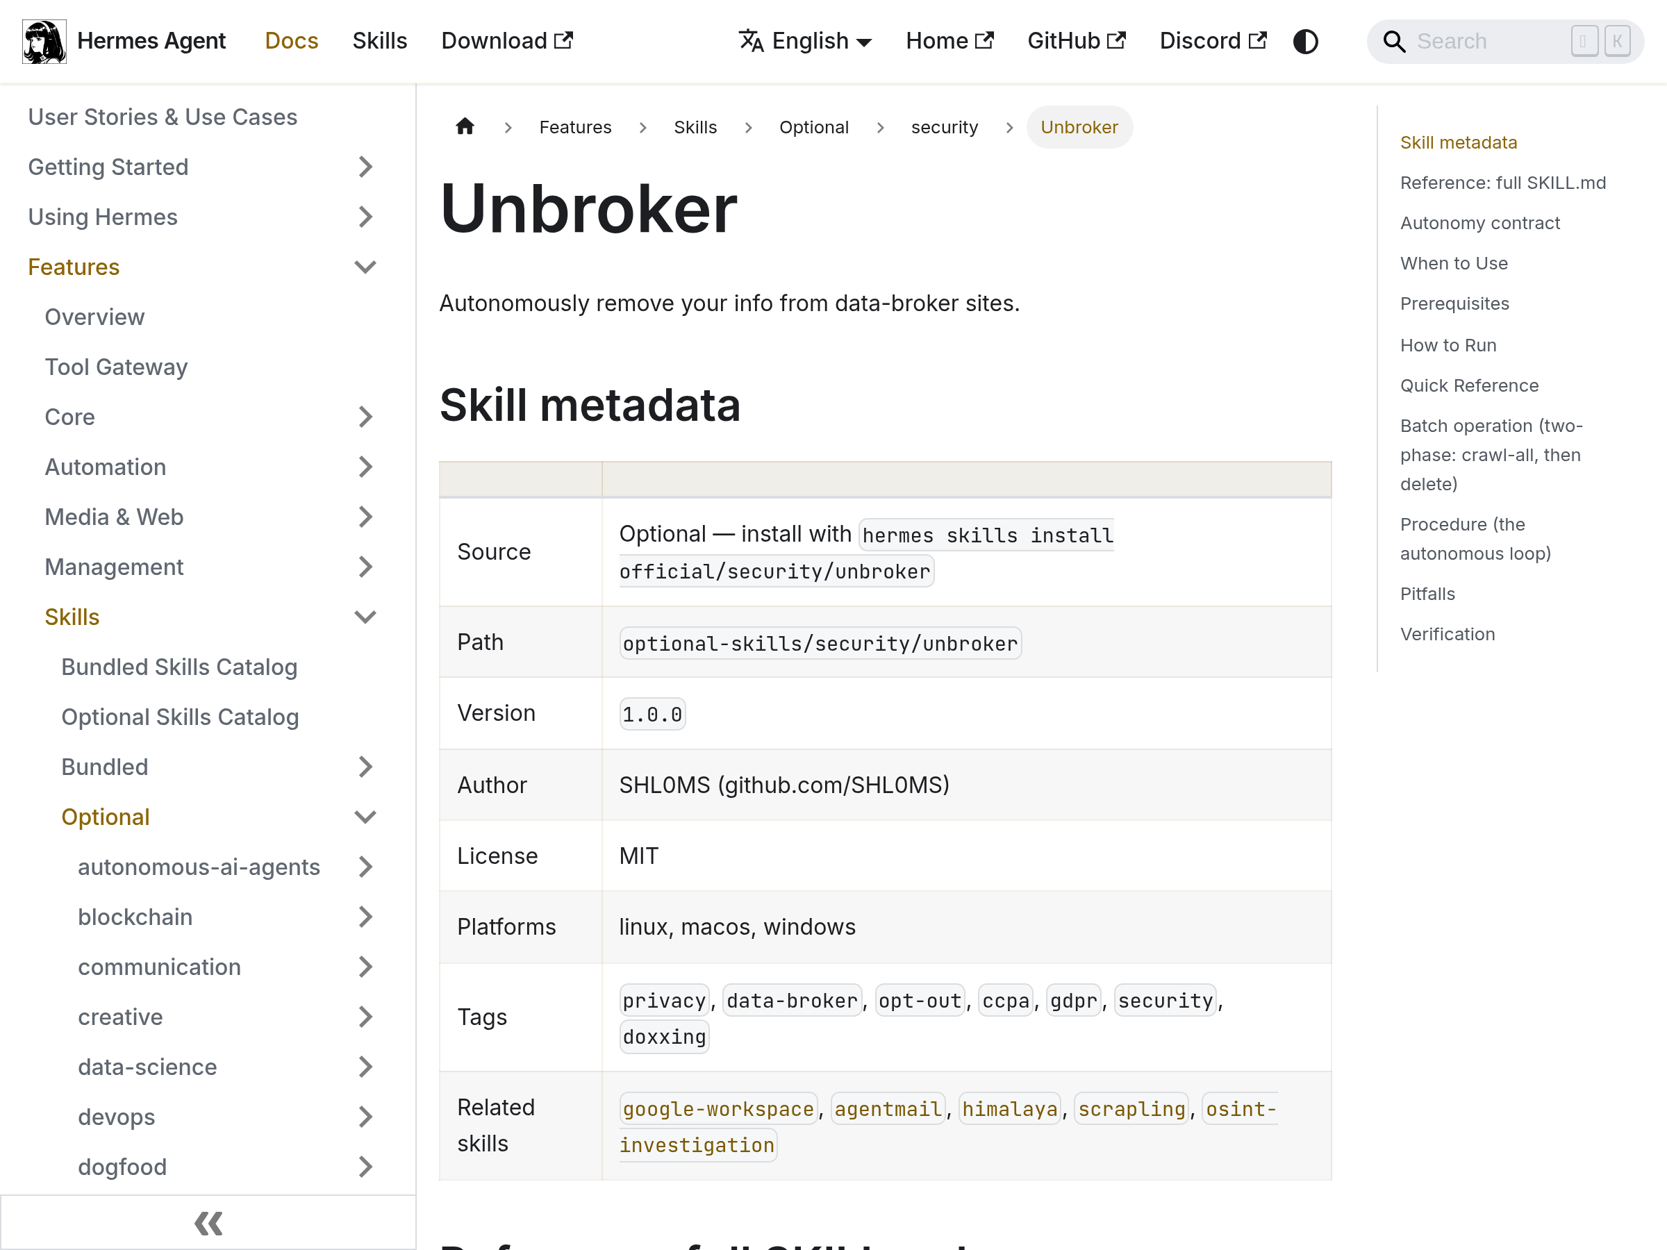This screenshot has width=1667, height=1250.
Task: Jump to Verification section
Action: [1447, 635]
